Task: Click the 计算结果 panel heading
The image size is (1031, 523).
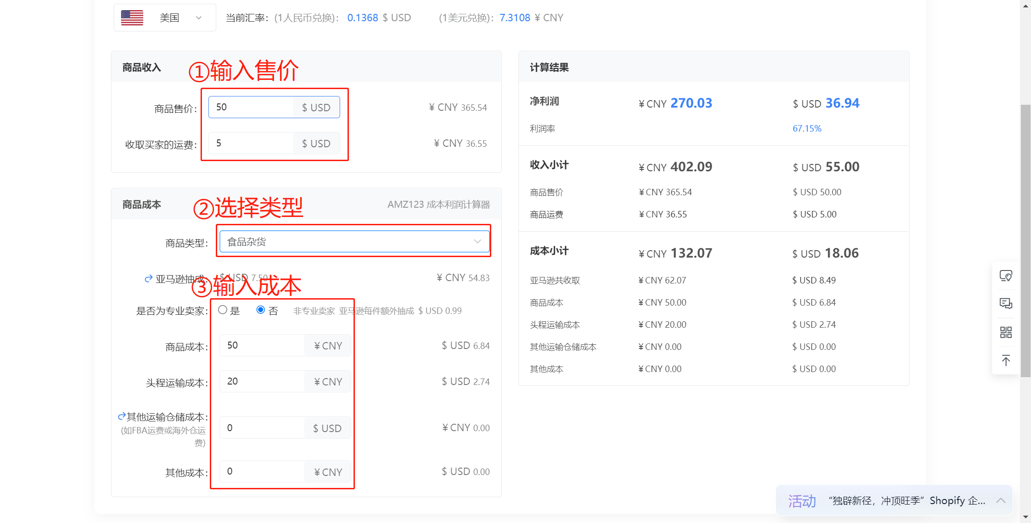Action: [x=549, y=67]
